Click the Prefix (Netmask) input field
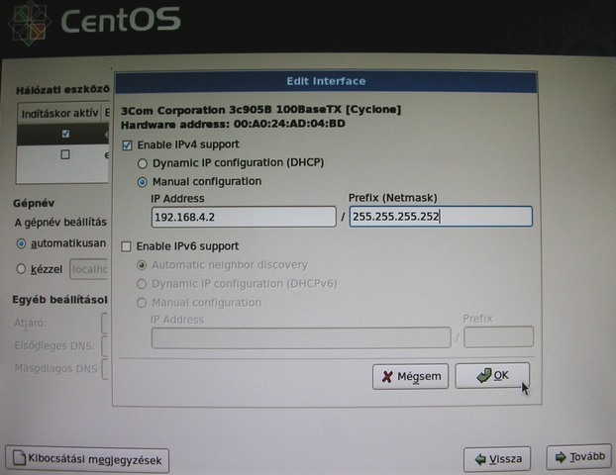Viewport: 616px width, 475px height. pyautogui.click(x=441, y=217)
